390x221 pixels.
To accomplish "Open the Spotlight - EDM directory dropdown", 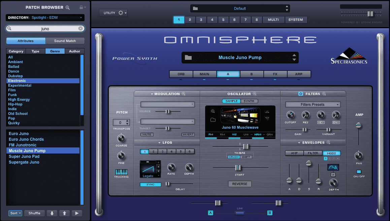I will [x=45, y=17].
